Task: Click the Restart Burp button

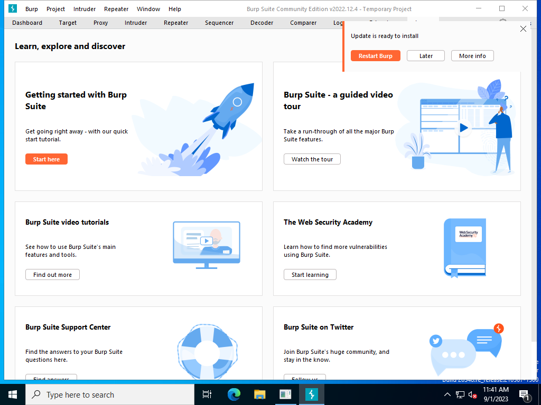Action: tap(376, 56)
